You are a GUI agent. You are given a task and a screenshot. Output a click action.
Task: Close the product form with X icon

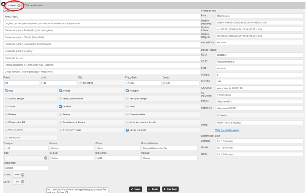[x=3, y=4]
